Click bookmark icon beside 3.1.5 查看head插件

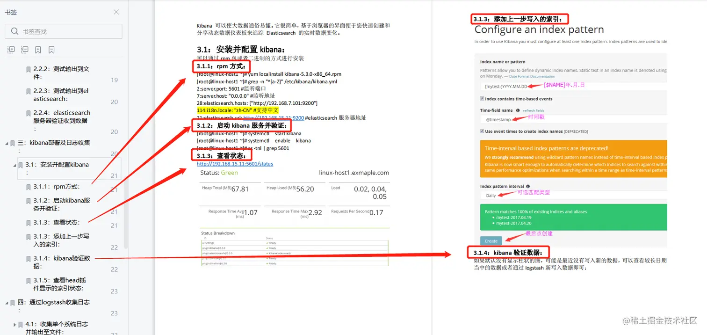[29, 281]
